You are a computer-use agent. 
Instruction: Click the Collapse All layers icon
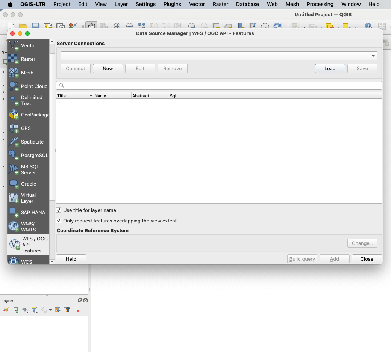67,310
